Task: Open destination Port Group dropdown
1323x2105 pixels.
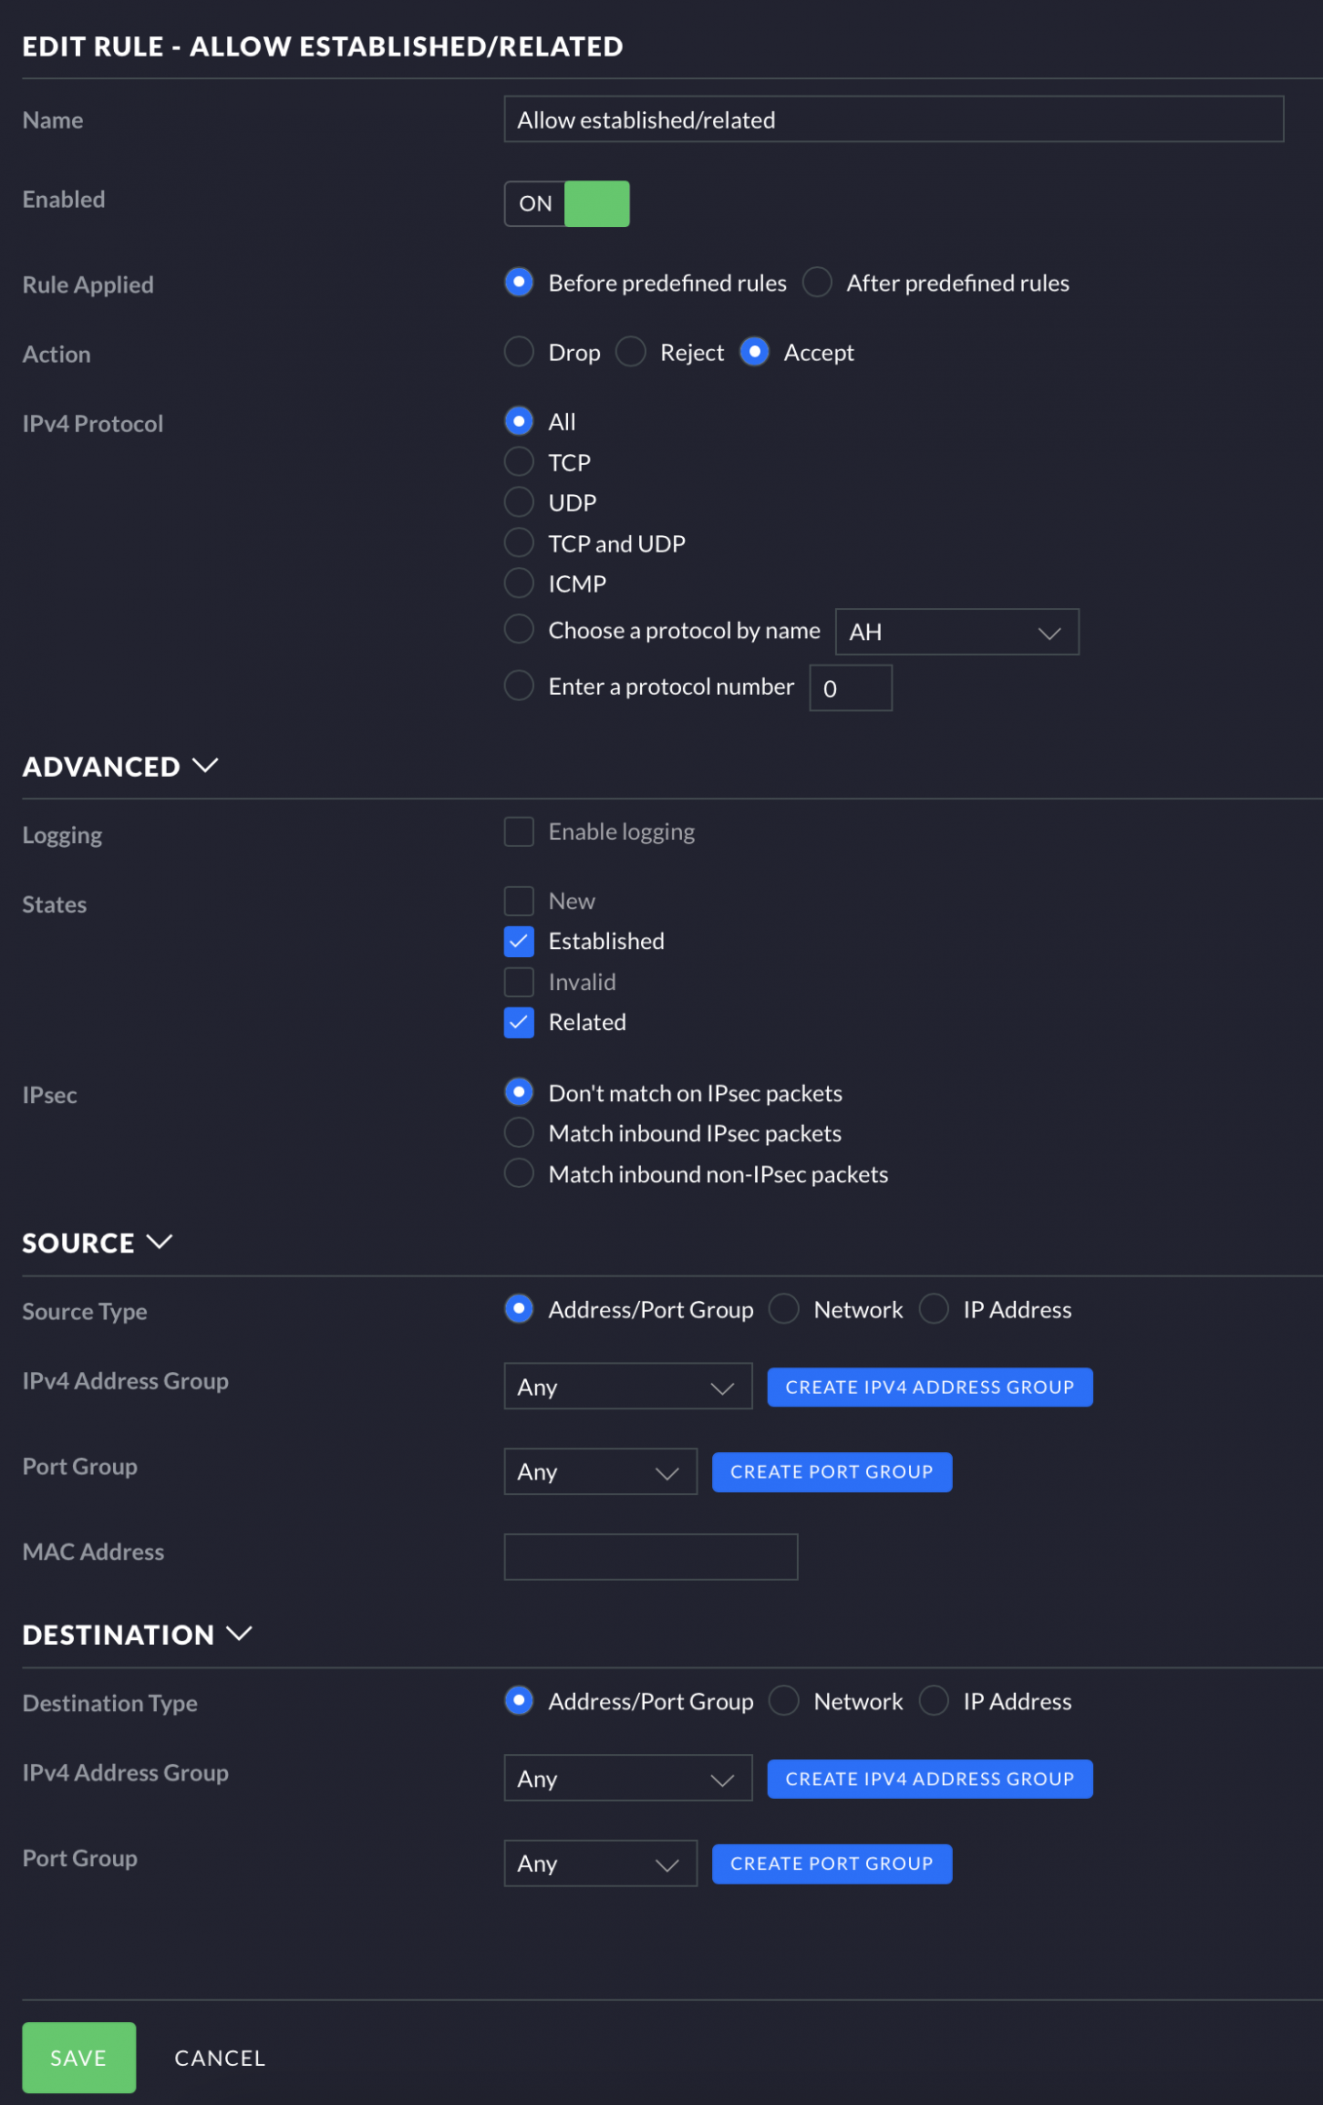Action: point(600,1863)
